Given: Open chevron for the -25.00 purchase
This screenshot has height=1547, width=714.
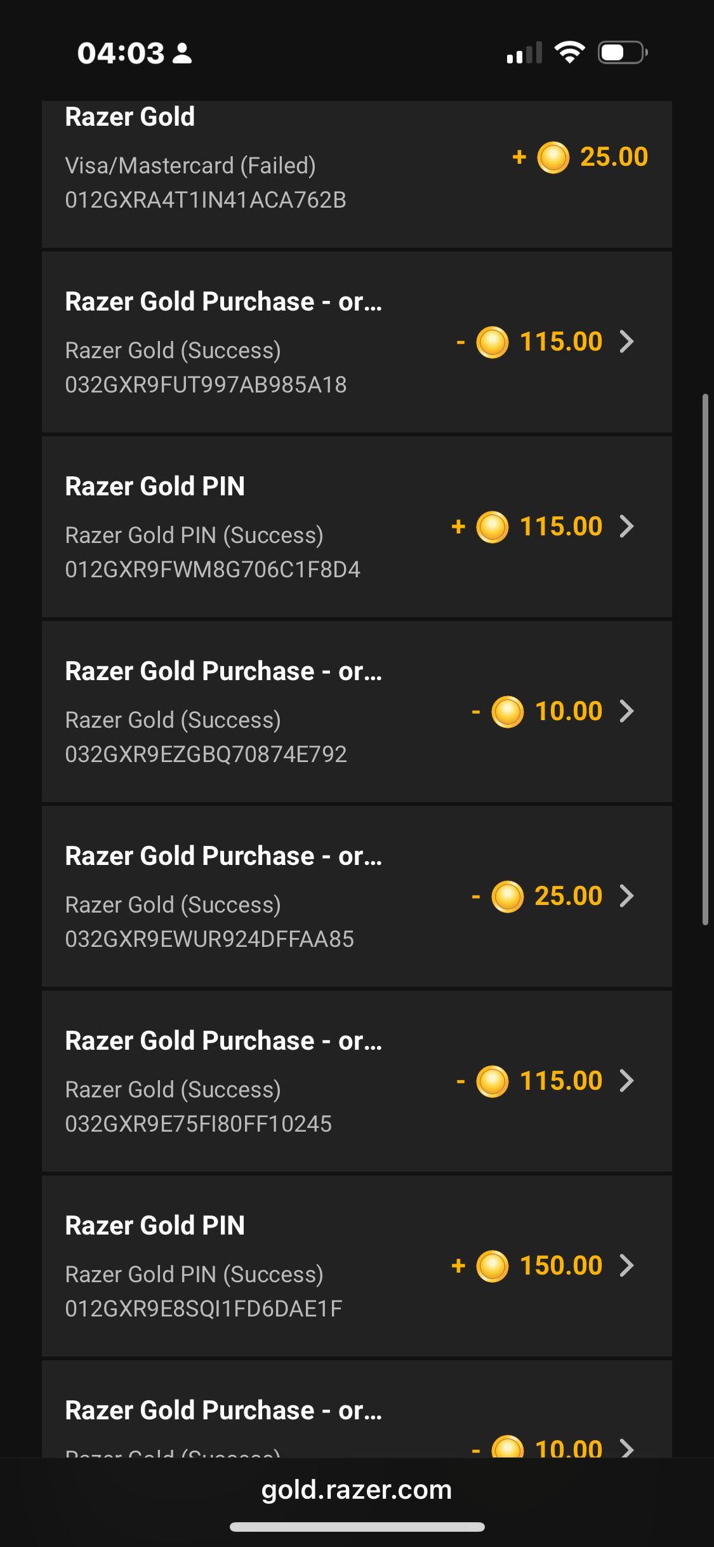Looking at the screenshot, I should click(x=626, y=896).
